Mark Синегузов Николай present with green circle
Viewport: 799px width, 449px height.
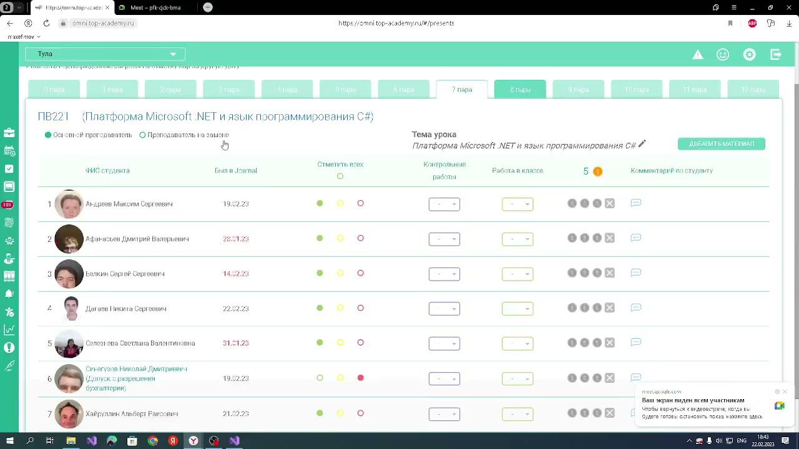(320, 378)
